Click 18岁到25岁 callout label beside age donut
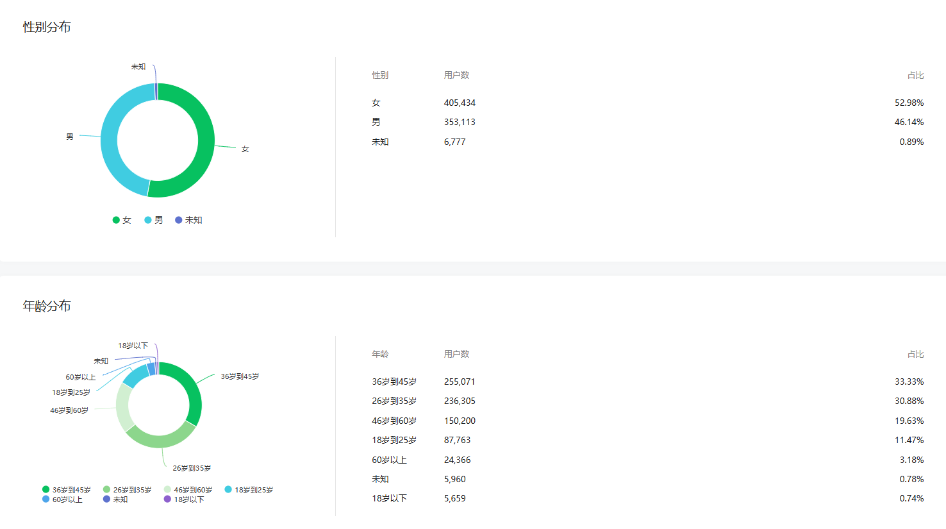The height and width of the screenshot is (529, 946). tap(71, 392)
